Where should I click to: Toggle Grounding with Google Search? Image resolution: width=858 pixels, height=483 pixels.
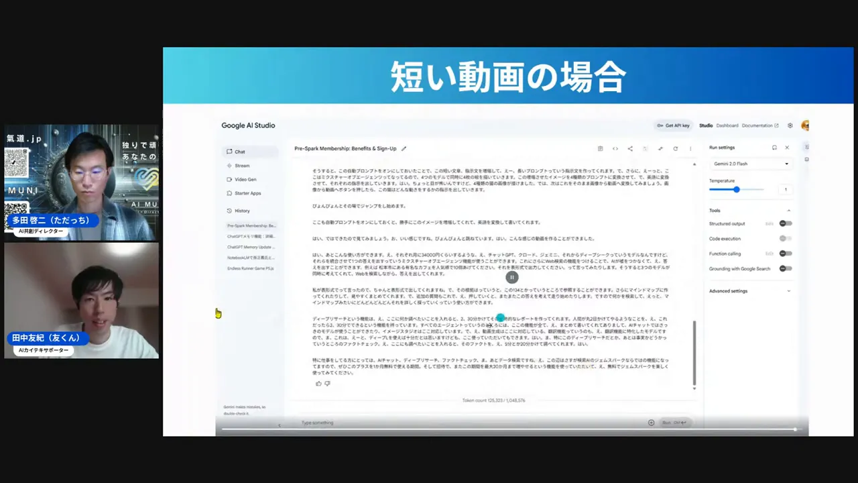(x=785, y=268)
